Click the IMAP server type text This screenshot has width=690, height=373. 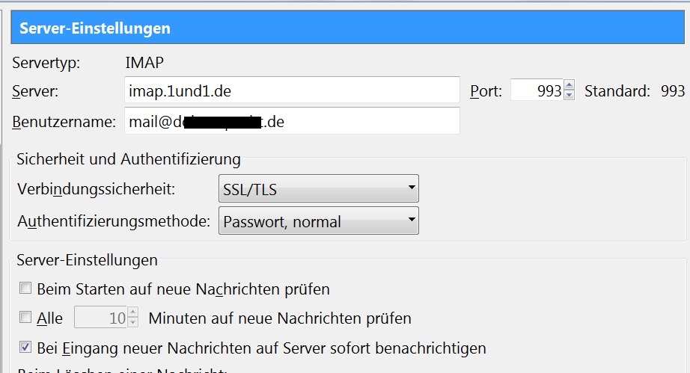(x=144, y=64)
